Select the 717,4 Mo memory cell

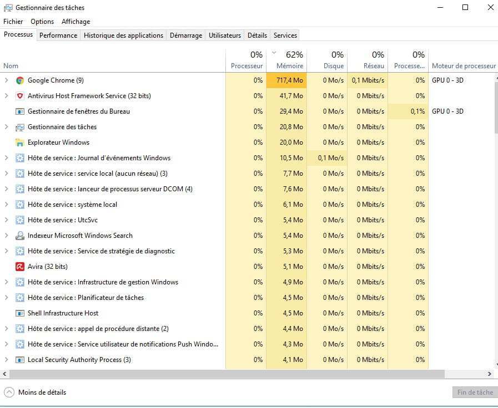coord(286,80)
